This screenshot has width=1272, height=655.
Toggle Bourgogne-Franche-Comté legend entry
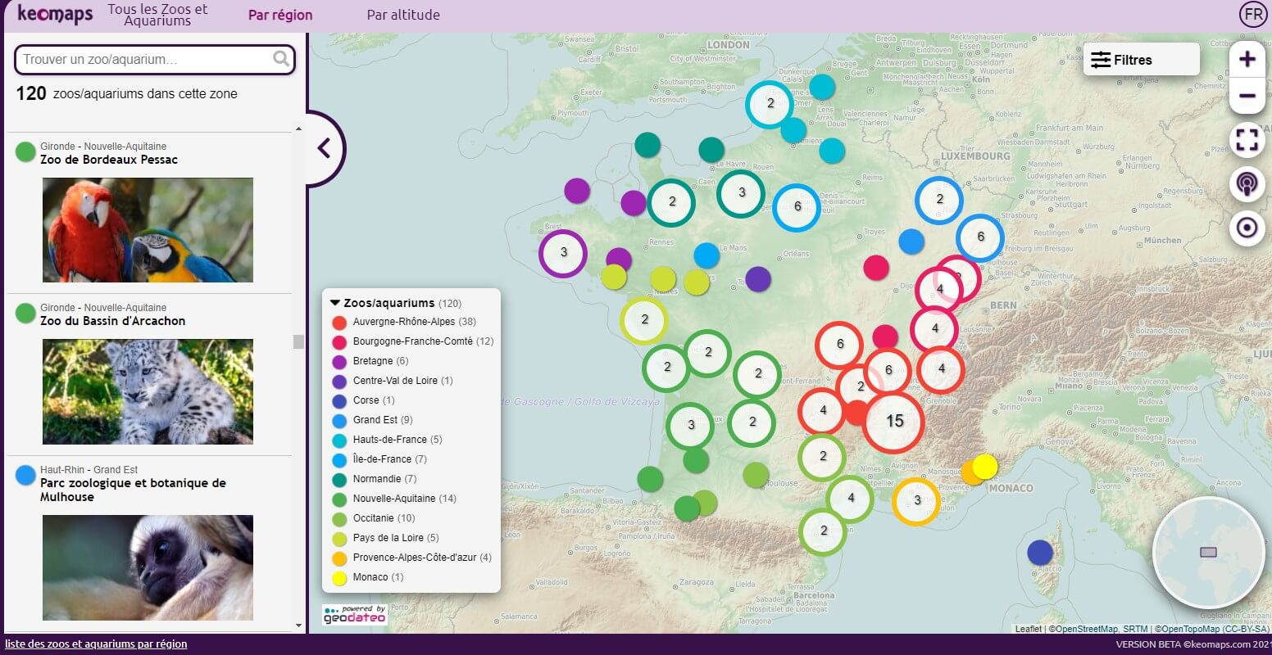tap(413, 341)
